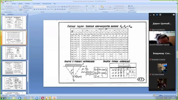Image resolution: width=178 pixels, height=100 pixels.
Task: Select Евгений Николаевич Горохов video tile
Action: pos(162,38)
